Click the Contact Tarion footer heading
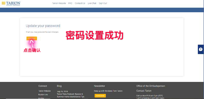Viewport: 204px width, 99px height. [x=144, y=91]
